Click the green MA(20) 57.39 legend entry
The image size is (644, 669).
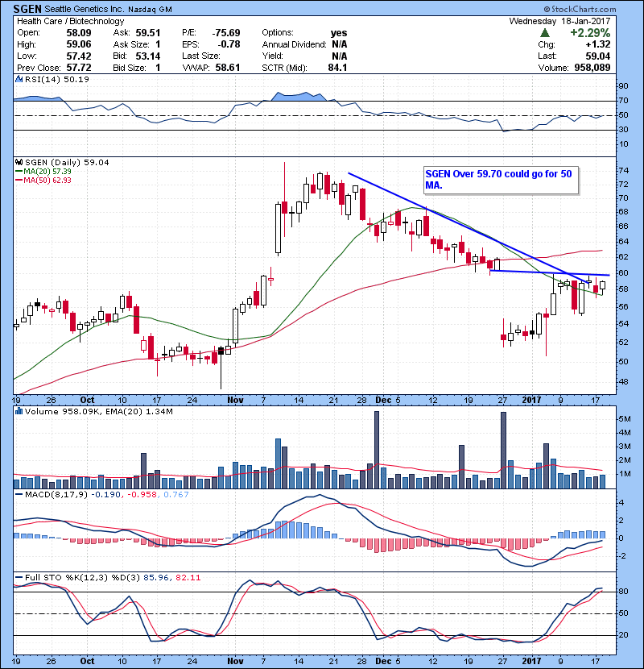(x=43, y=172)
